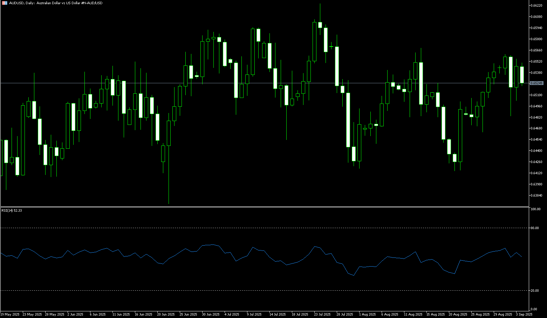Click the RSI 80.00 level label
The height and width of the screenshot is (318, 547).
(535, 228)
